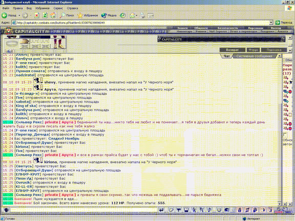
Task: Click the red CLOCK label
Action: tap(279, 212)
